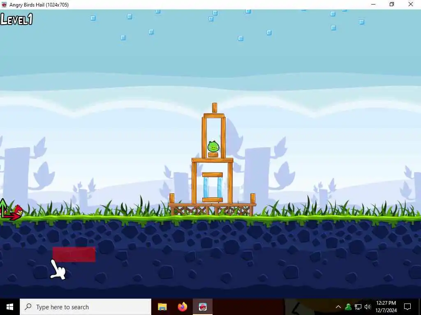Viewport: 421px width, 315px height.
Task: Click the left blue ice pillar
Action: (x=206, y=187)
